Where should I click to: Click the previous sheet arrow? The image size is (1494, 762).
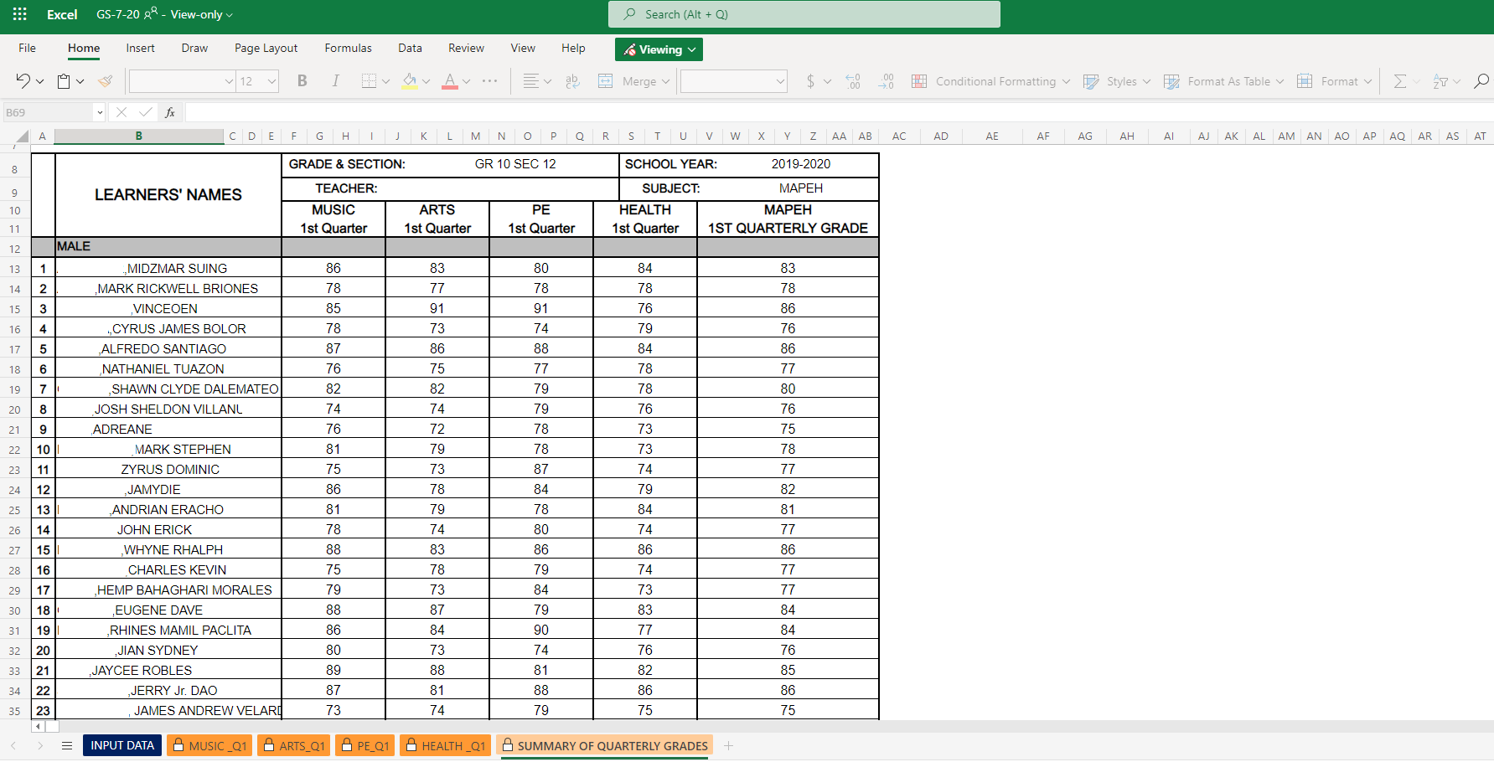pos(13,745)
